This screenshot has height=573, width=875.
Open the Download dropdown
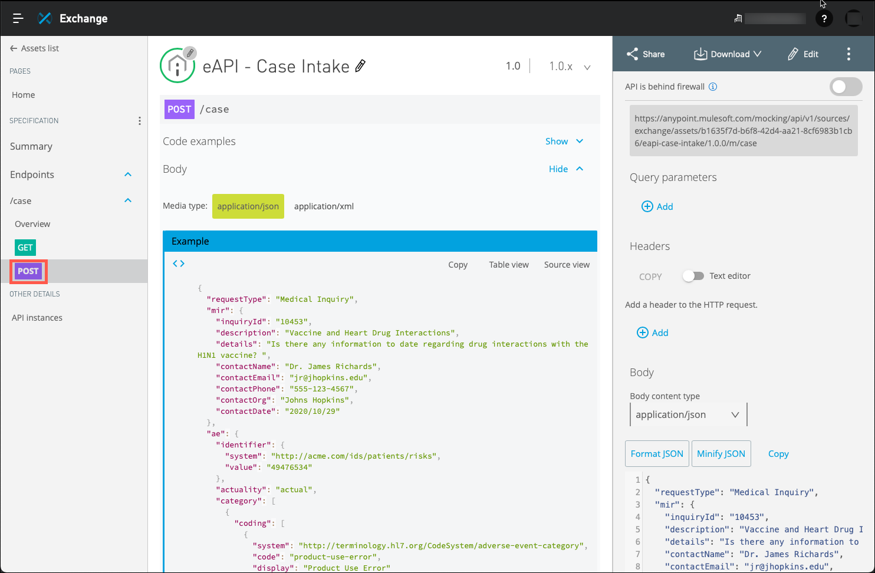coord(727,54)
